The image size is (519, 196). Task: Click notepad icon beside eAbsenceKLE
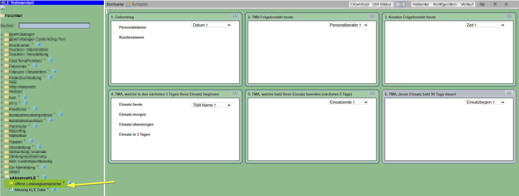pos(45,177)
